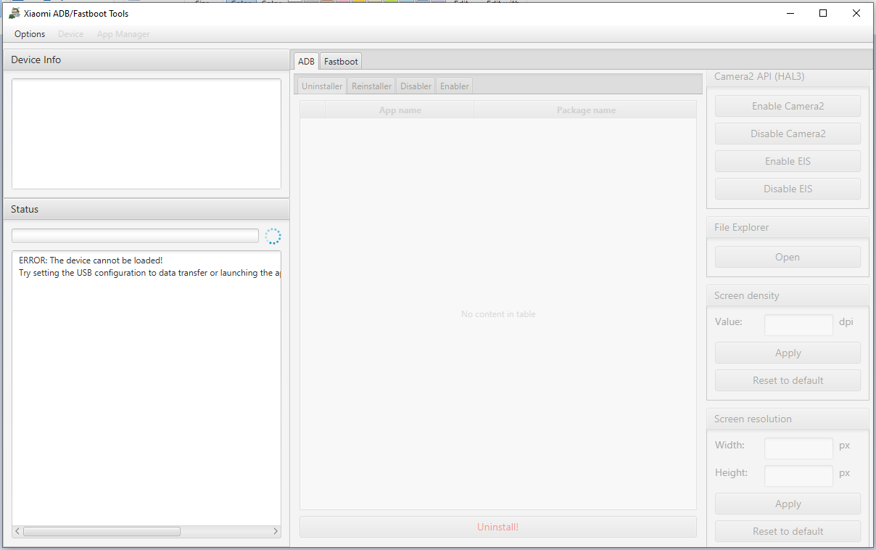The height and width of the screenshot is (550, 876).
Task: Switch to the Fastboot tab
Action: coord(341,62)
